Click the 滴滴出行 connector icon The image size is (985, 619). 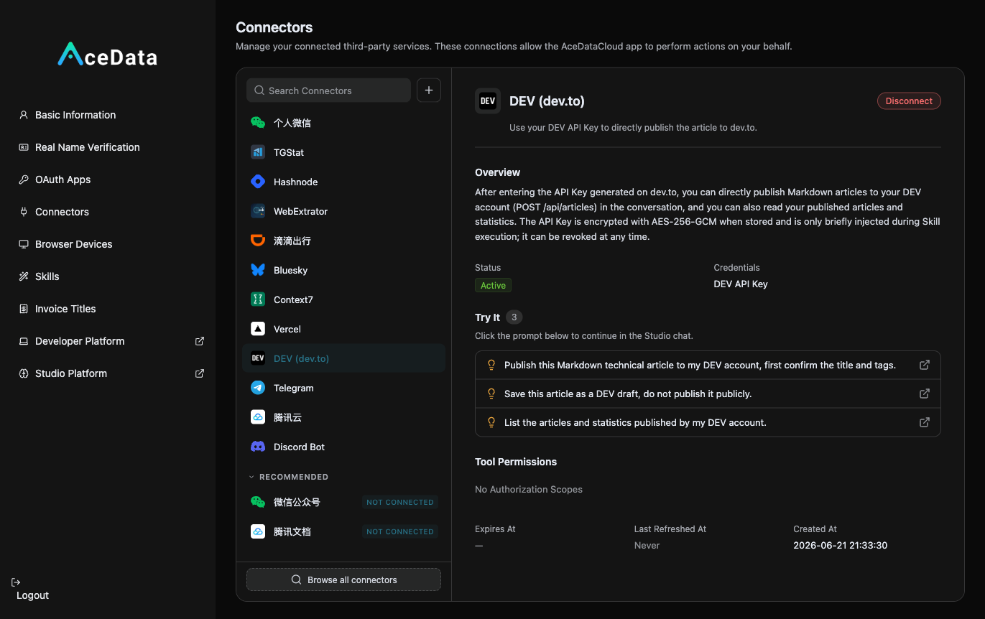coord(258,241)
